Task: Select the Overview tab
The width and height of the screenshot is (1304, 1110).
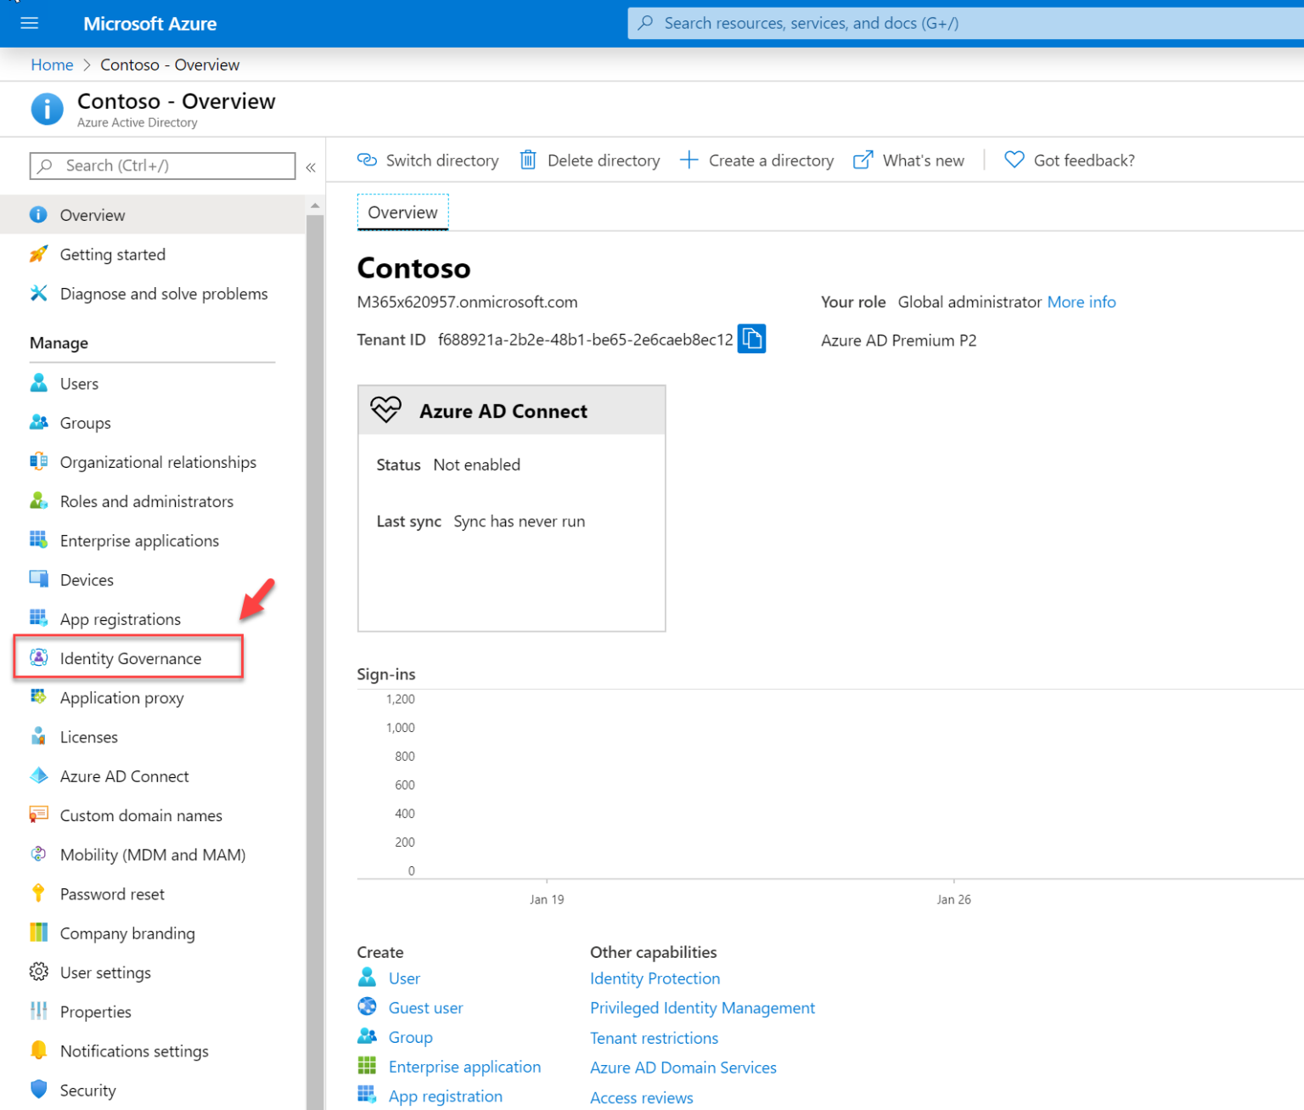Action: point(402,212)
